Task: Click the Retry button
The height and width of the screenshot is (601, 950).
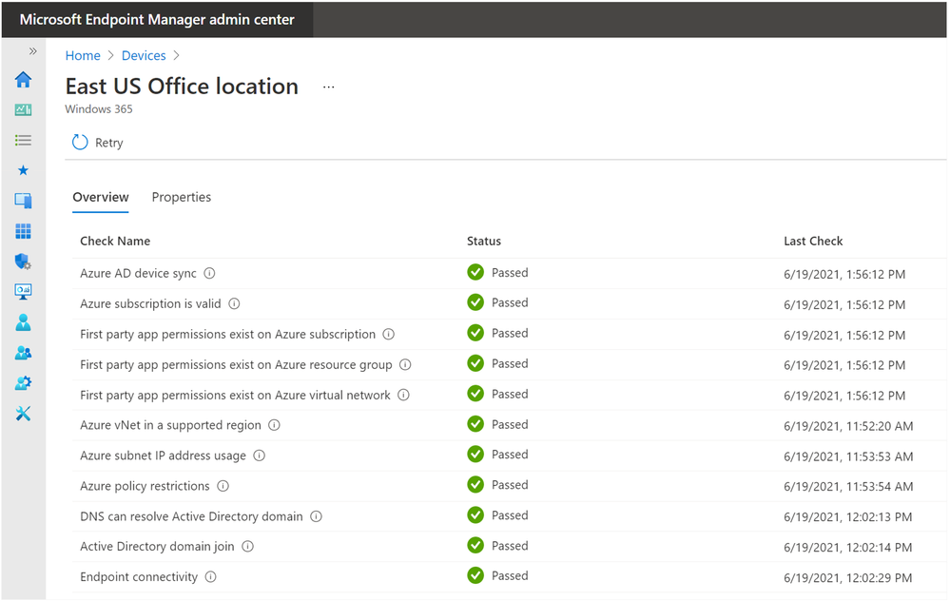Action: (x=98, y=143)
